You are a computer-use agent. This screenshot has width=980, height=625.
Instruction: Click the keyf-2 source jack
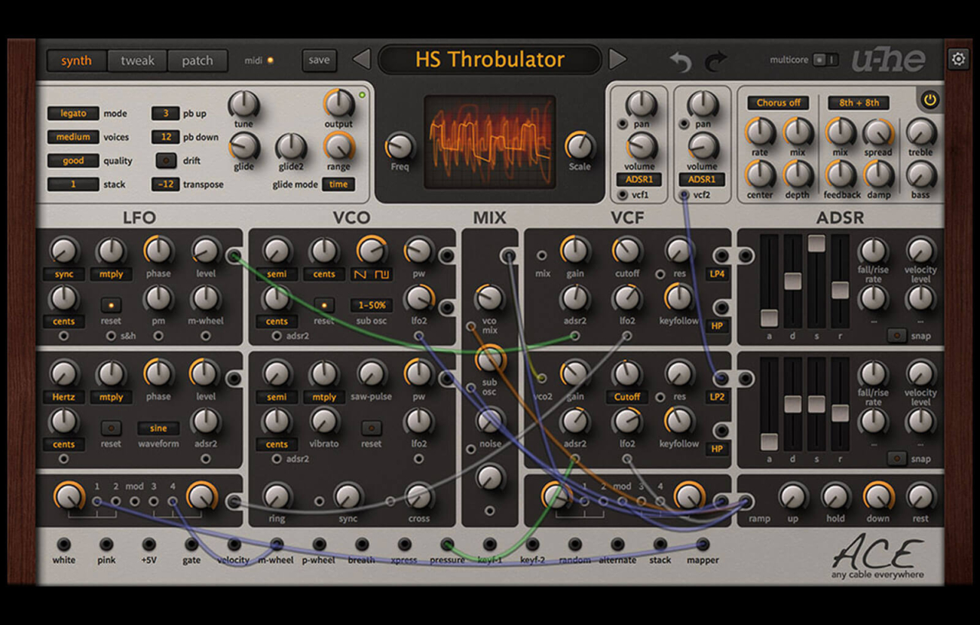click(x=532, y=544)
